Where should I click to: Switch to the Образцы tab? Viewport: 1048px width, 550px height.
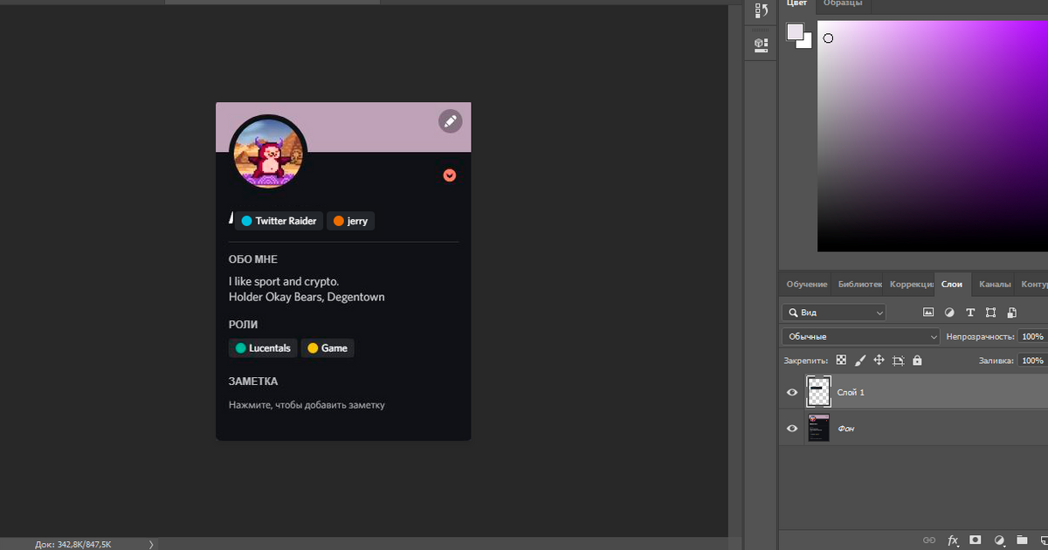843,3
